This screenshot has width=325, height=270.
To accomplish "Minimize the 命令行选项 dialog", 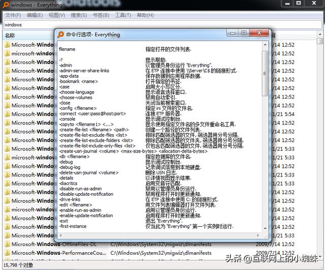I will tap(233, 33).
